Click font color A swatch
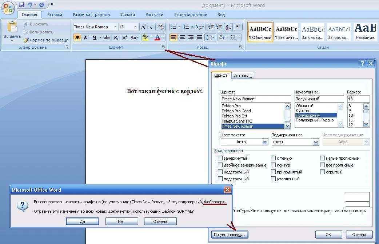The image size is (379, 244). pos(157,37)
